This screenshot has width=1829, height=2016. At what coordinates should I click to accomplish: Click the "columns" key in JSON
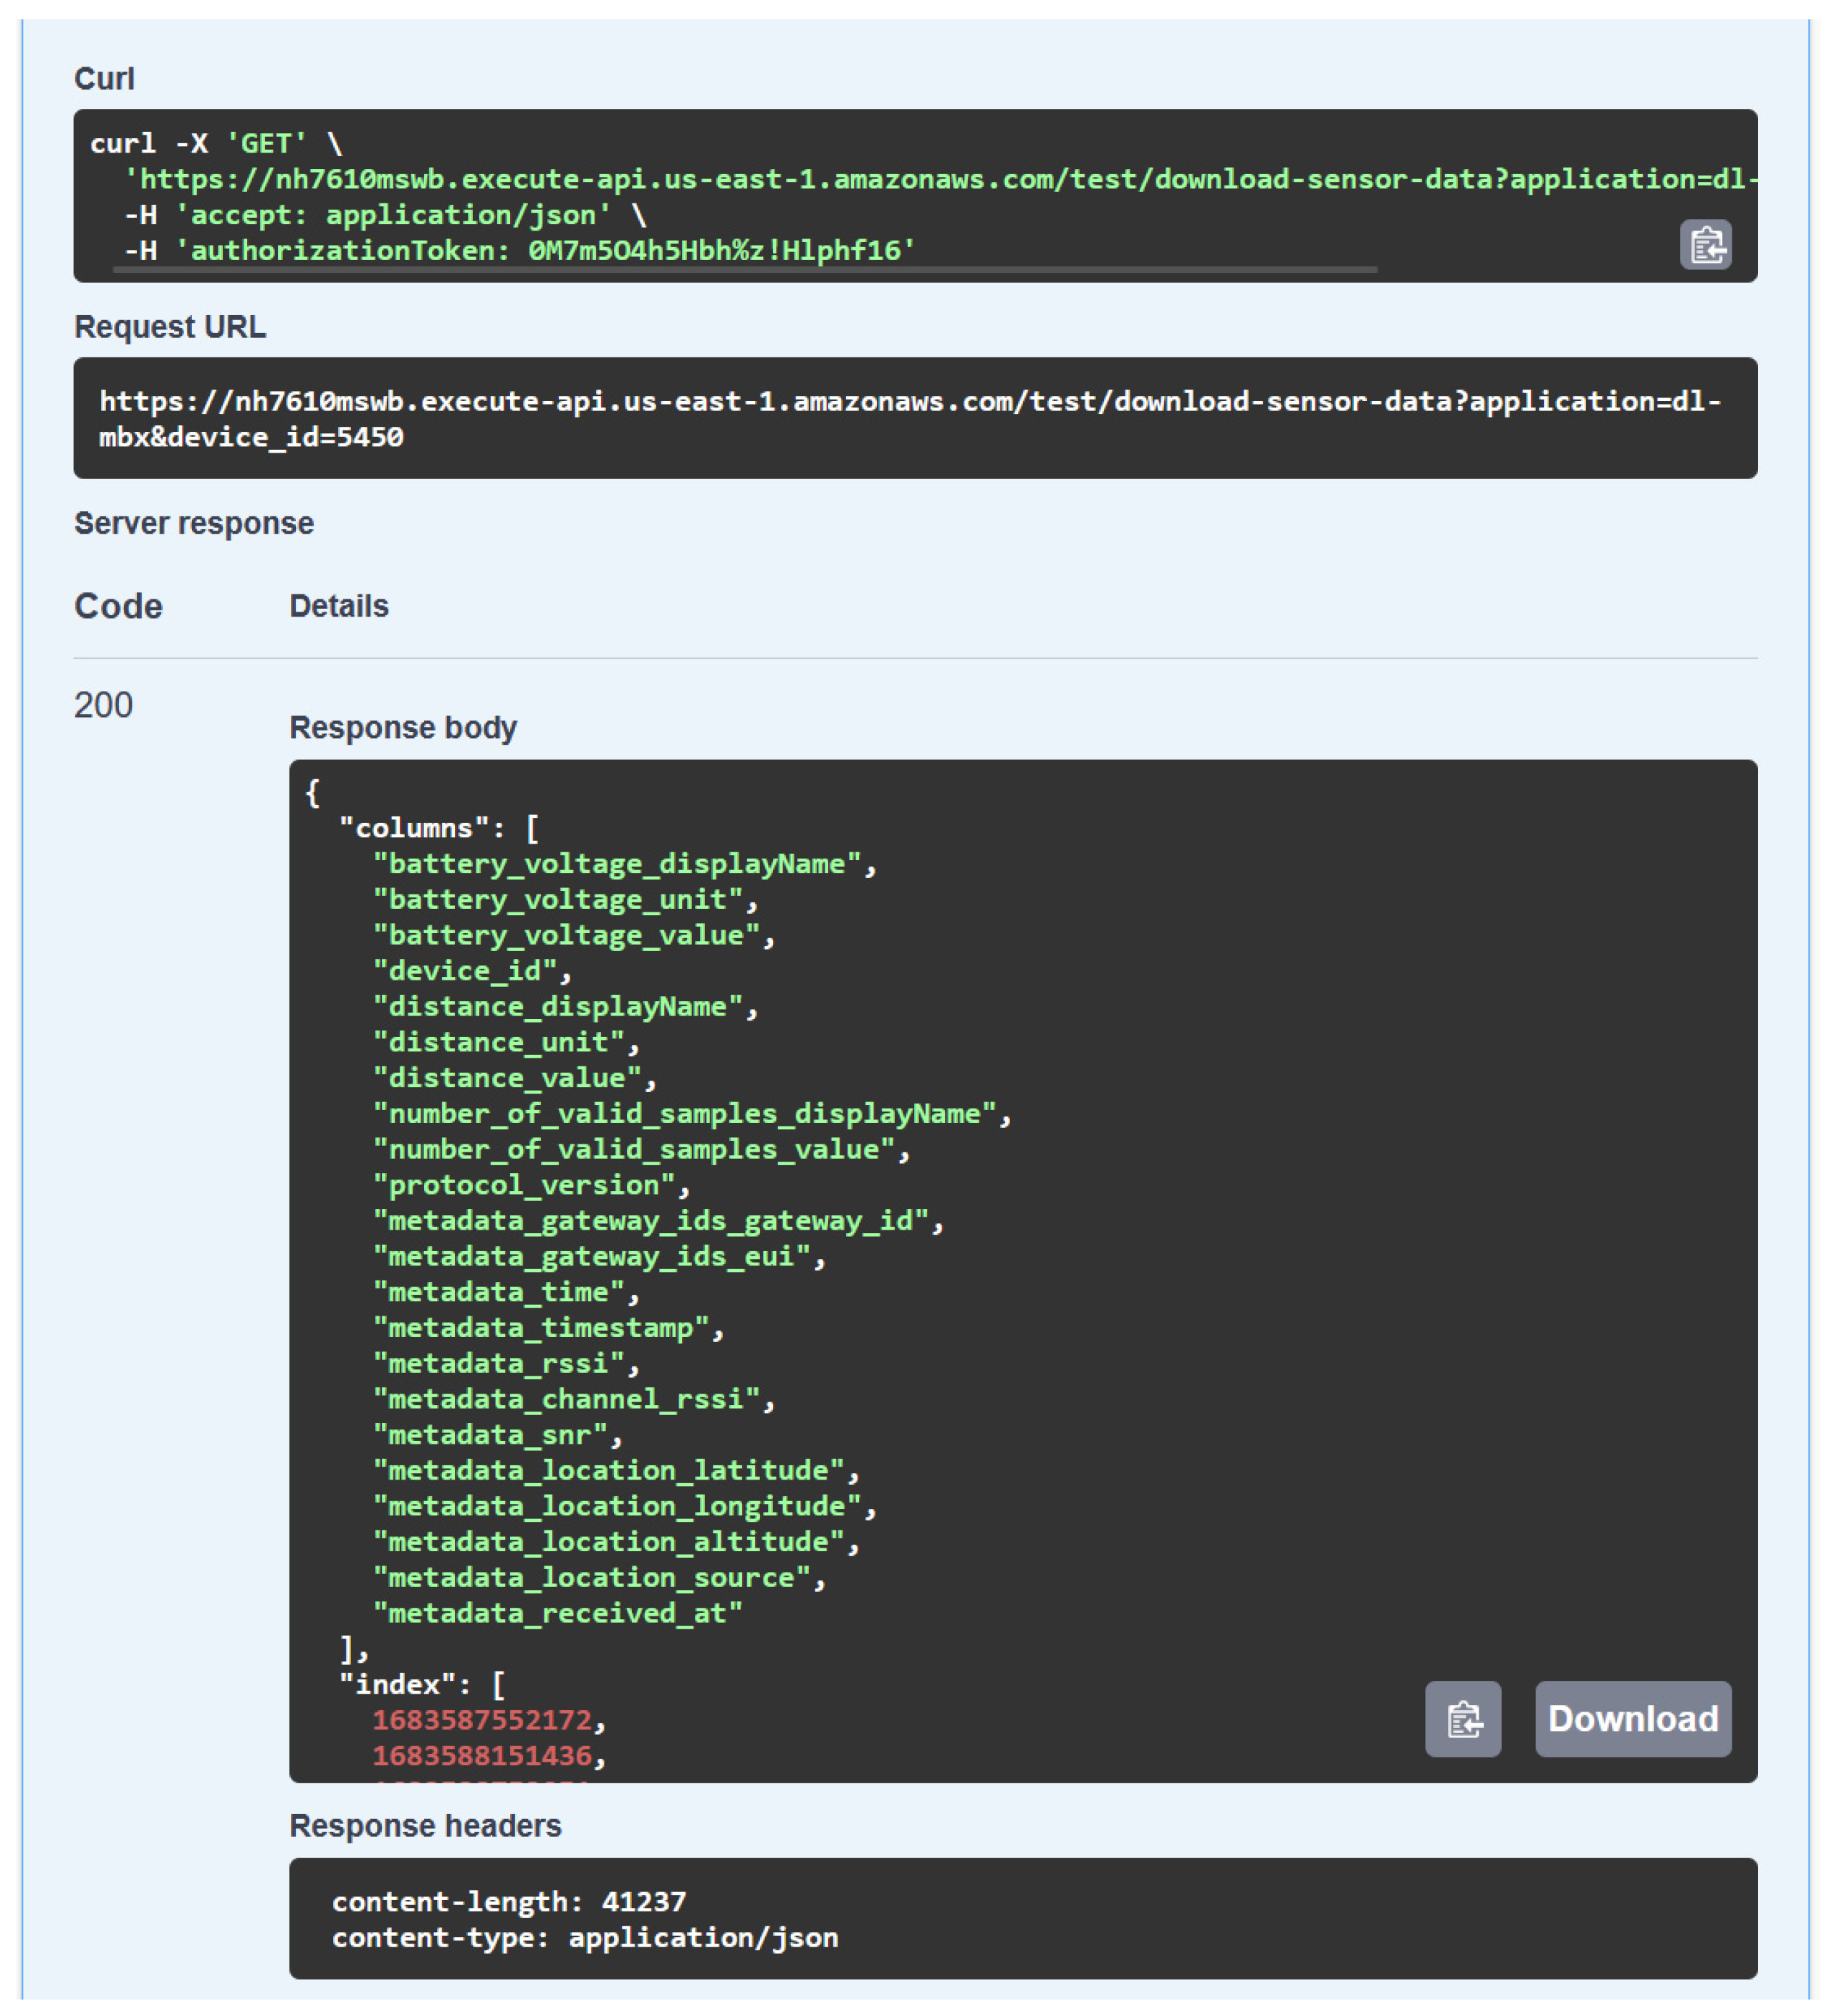414,828
